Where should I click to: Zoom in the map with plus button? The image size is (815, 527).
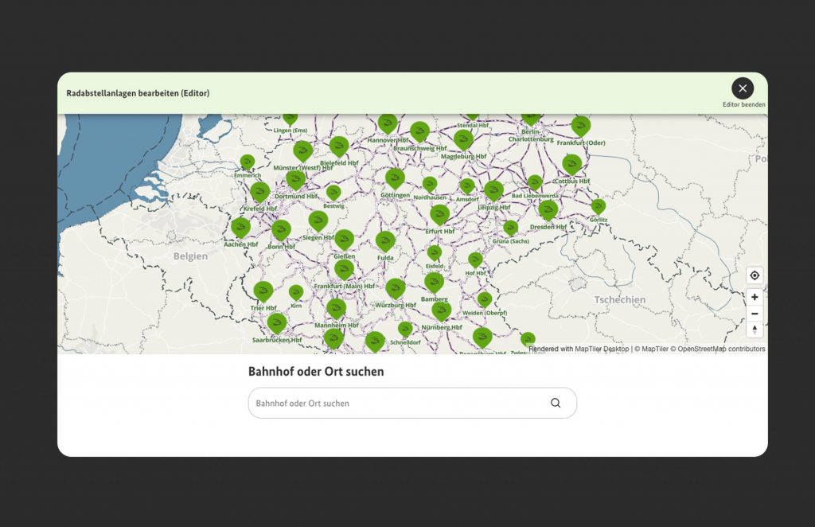[x=755, y=297]
